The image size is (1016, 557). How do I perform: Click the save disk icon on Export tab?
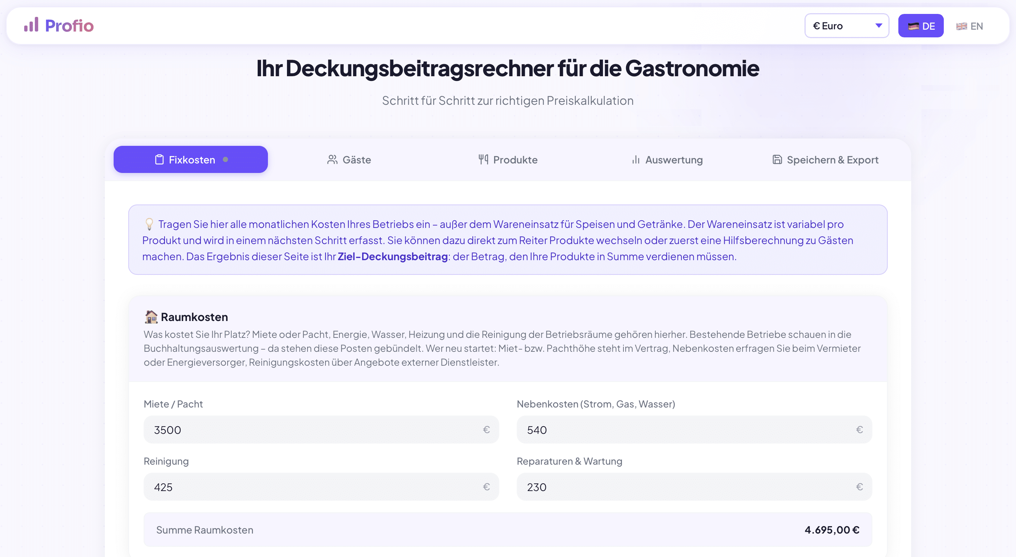coord(777,160)
